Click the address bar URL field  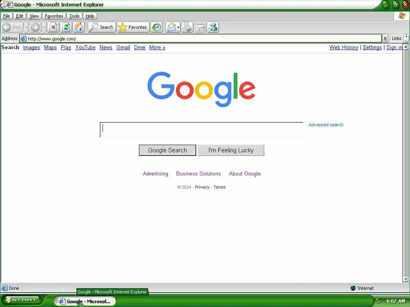(201, 39)
